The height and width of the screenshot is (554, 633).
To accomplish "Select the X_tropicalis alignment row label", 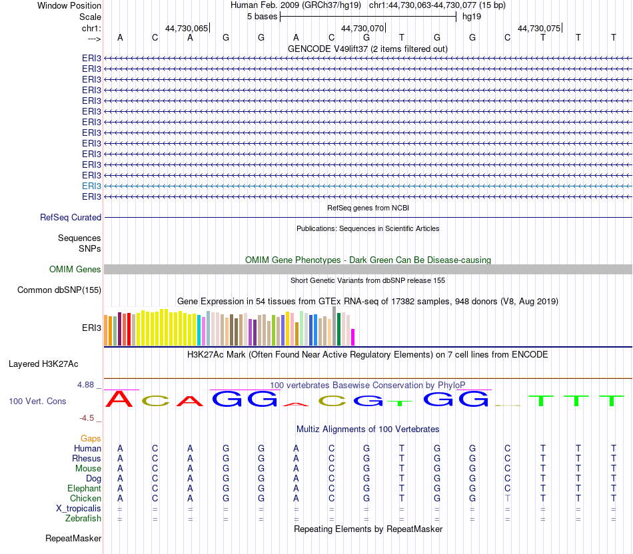I will tap(79, 509).
